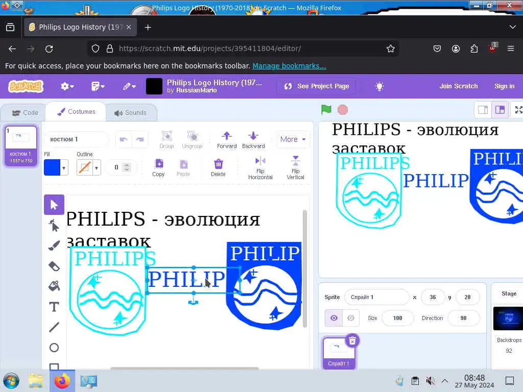This screenshot has height=392, width=523.
Task: Send selection Backward one layer
Action: (x=253, y=139)
